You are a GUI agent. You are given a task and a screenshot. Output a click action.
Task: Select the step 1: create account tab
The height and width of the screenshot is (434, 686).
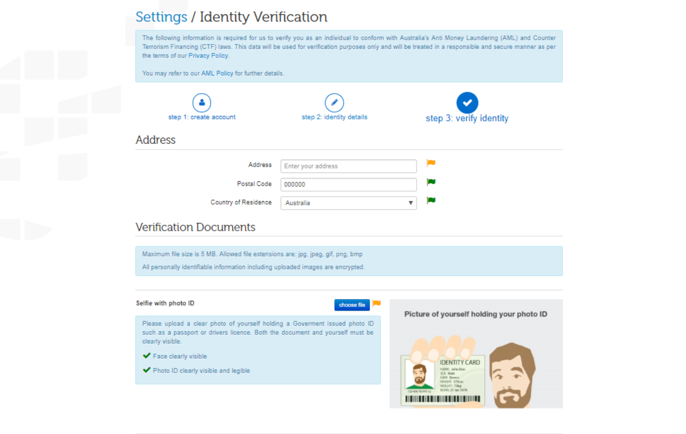coord(201,117)
